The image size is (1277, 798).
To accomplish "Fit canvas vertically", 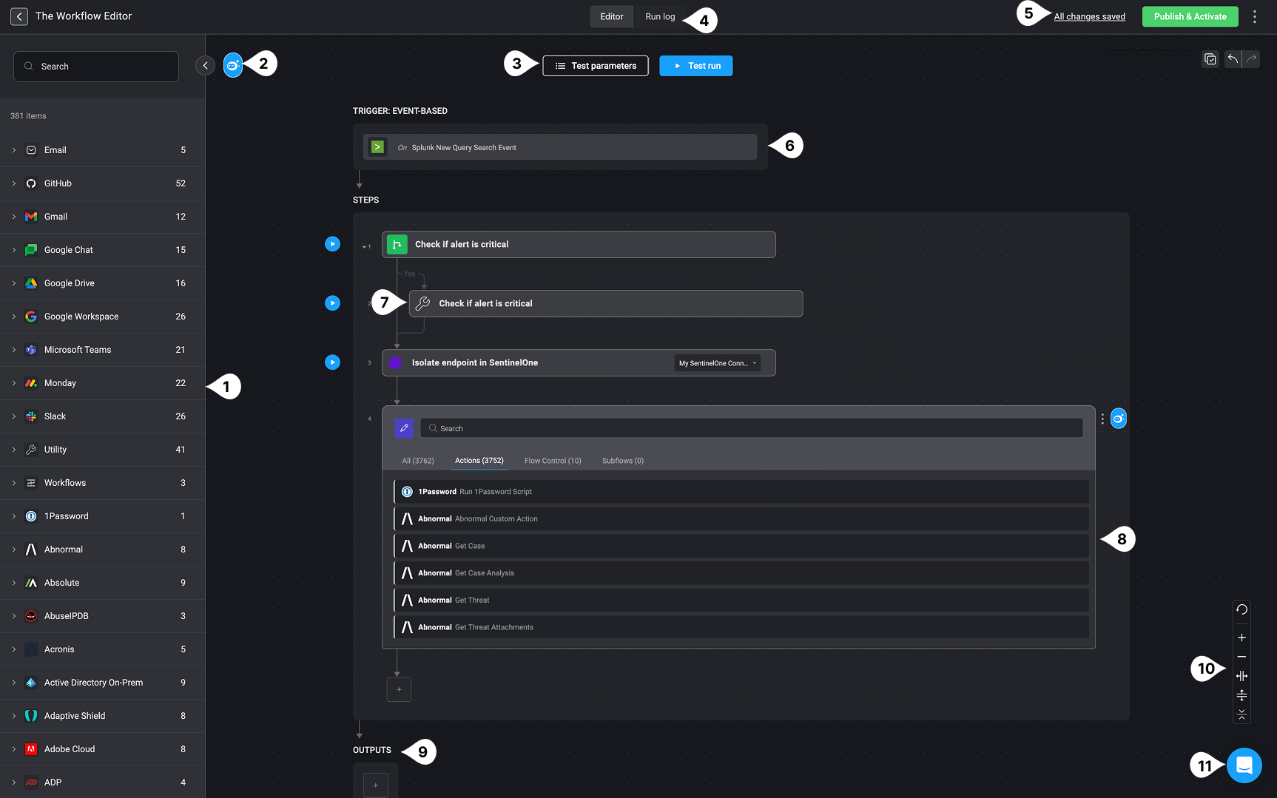I will point(1241,695).
